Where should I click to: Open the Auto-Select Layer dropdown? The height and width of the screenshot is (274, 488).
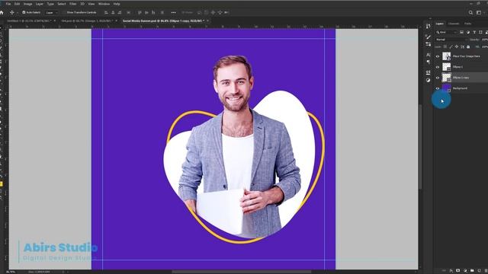[51, 13]
